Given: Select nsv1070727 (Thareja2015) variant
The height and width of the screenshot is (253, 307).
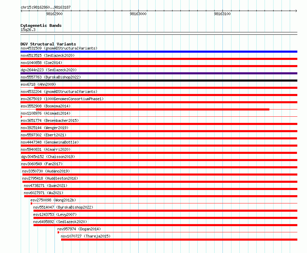Looking at the screenshot, I should point(86,236).
